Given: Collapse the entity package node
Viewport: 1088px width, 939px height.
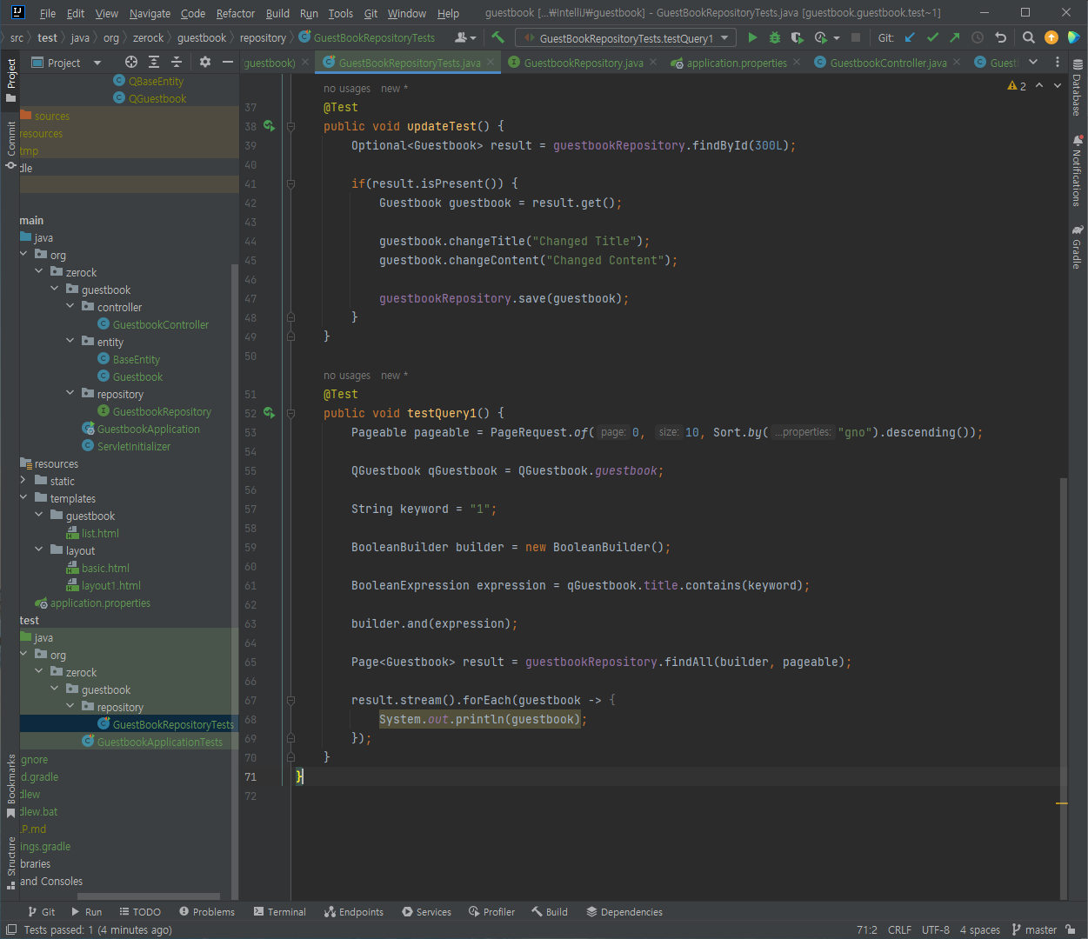Looking at the screenshot, I should (70, 341).
